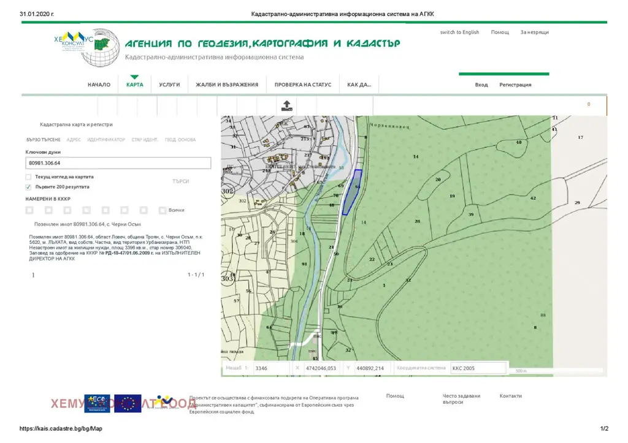This screenshot has height=443, width=628.
Task: Open the Регистрация link
Action: coord(515,85)
